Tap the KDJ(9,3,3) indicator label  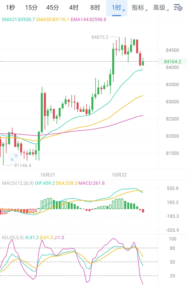(x=13, y=238)
